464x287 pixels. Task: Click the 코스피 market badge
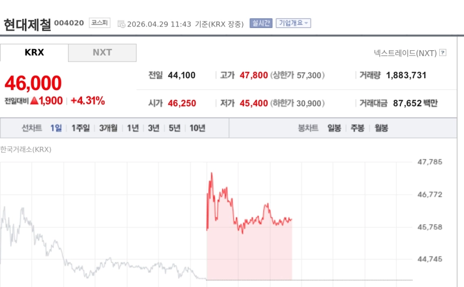[x=100, y=23]
